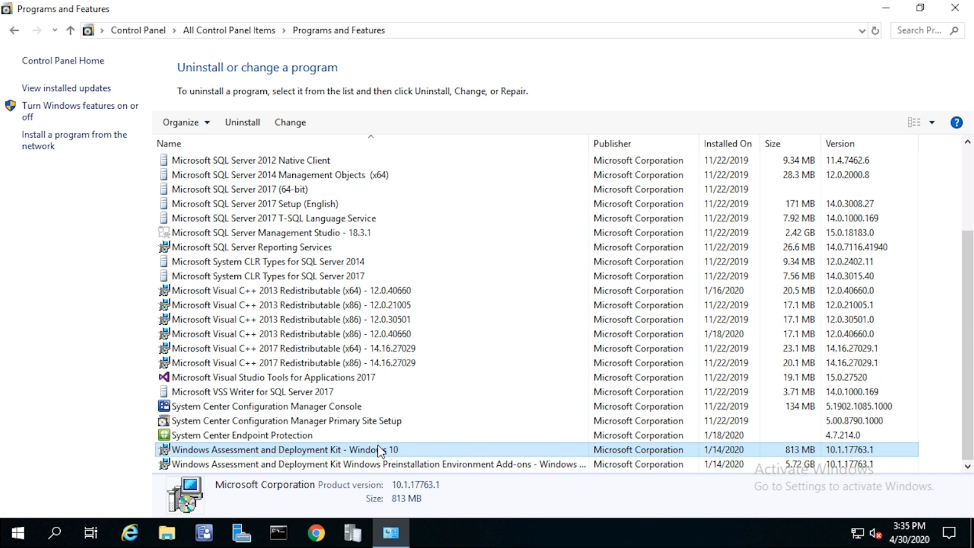Viewport: 974px width, 548px height.
Task: Click the Change toolbar button
Action: pos(290,122)
